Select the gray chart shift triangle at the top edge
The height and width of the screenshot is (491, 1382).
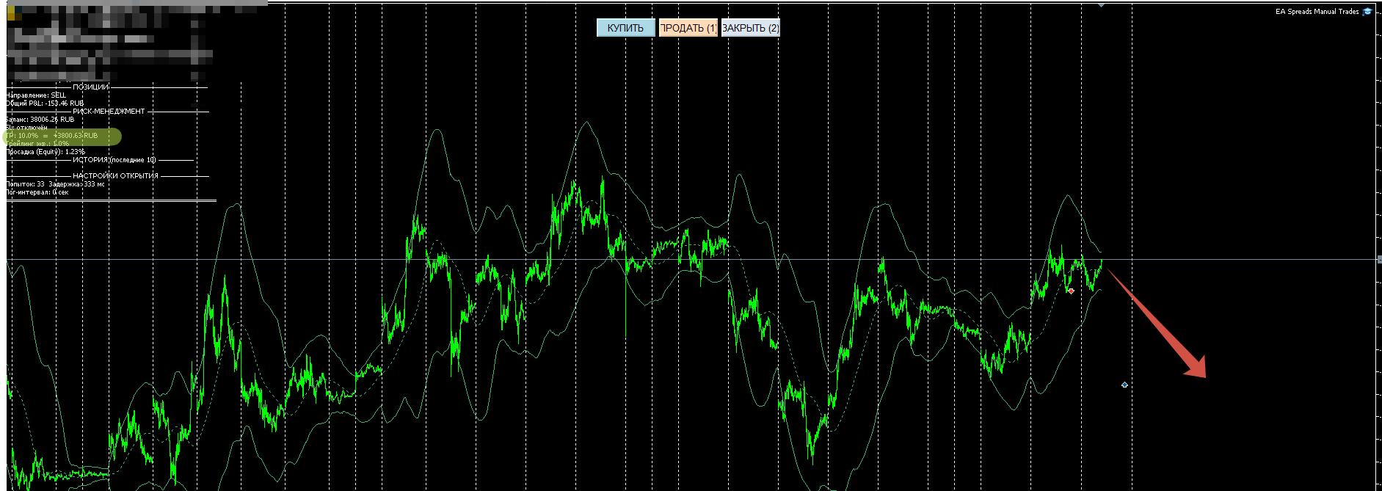[x=1101, y=5]
